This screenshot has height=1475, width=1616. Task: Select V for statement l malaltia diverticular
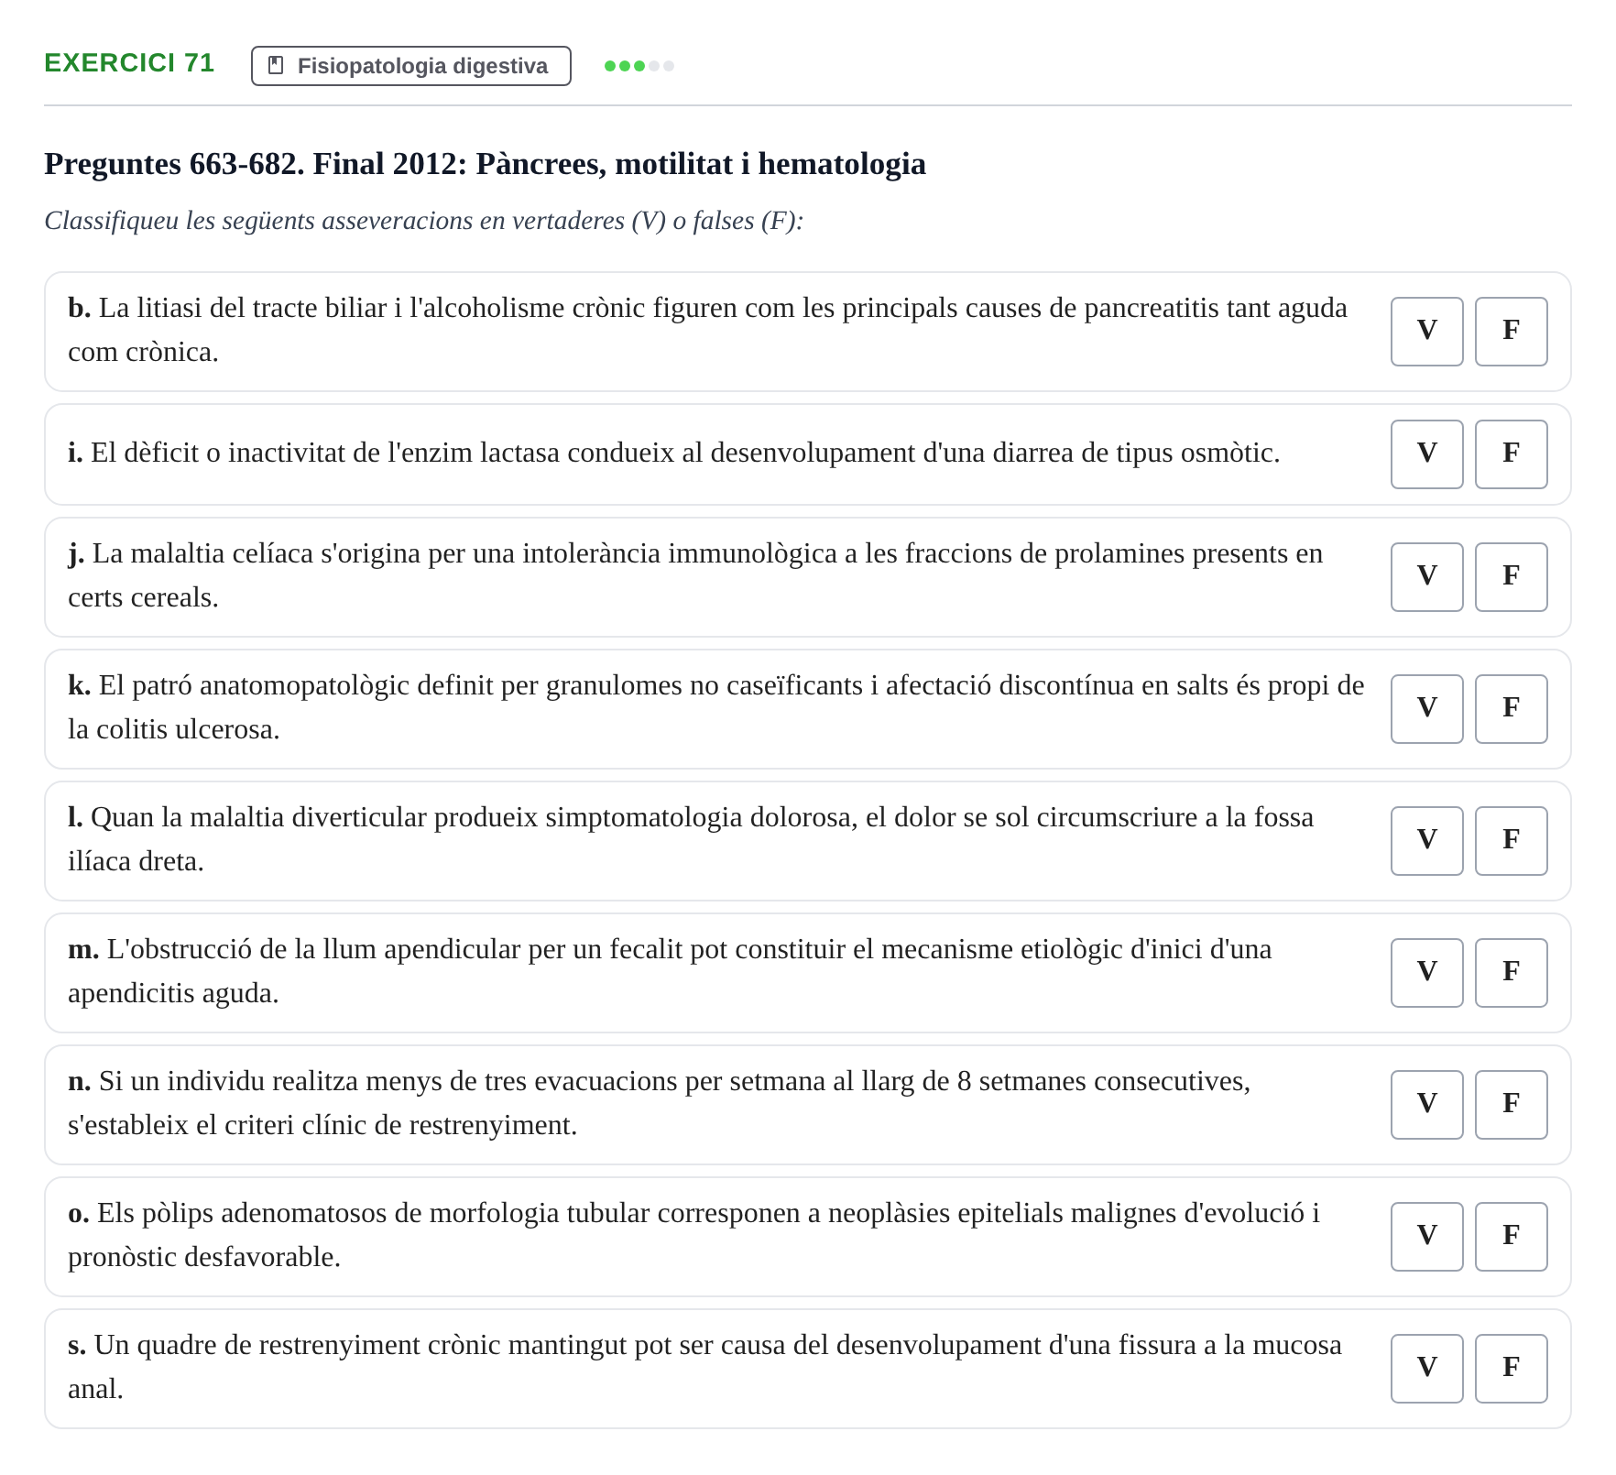[x=1426, y=841]
